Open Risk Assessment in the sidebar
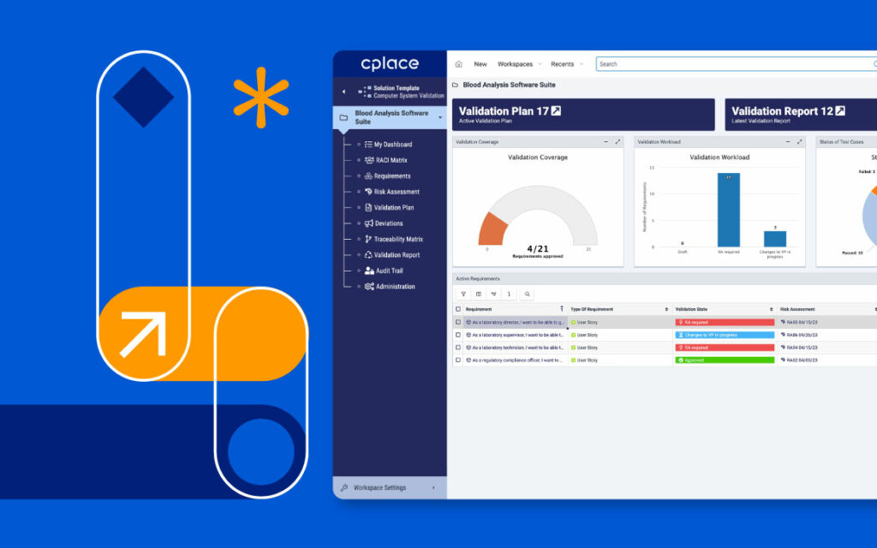This screenshot has height=548, width=877. pos(397,192)
